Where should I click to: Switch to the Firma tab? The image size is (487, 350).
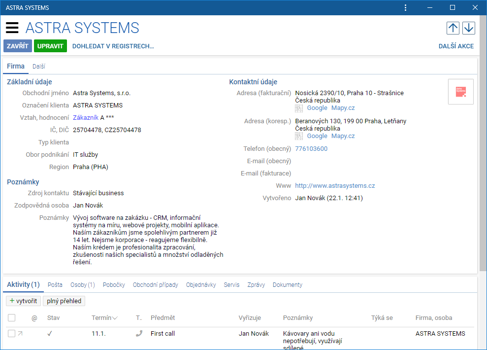(x=16, y=66)
